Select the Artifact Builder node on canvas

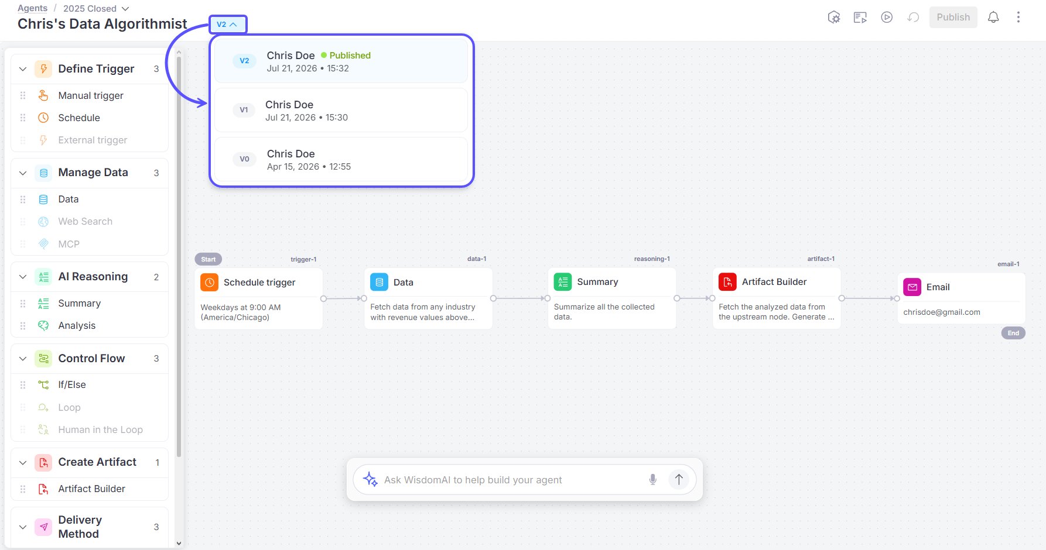[777, 298]
